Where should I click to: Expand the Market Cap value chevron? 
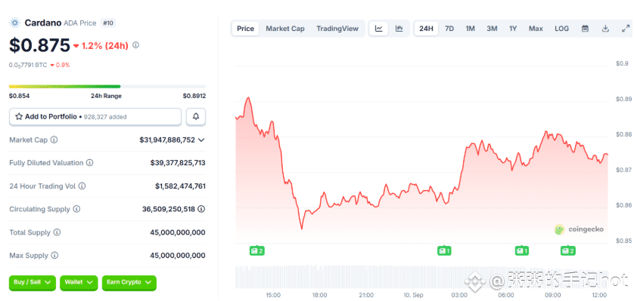pyautogui.click(x=201, y=140)
